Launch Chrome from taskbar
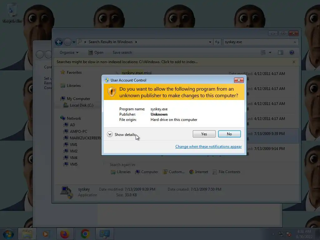 pyautogui.click(x=85, y=234)
